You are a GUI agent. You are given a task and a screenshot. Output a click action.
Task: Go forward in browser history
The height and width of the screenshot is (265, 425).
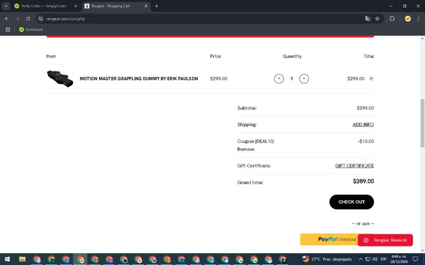[x=17, y=19]
